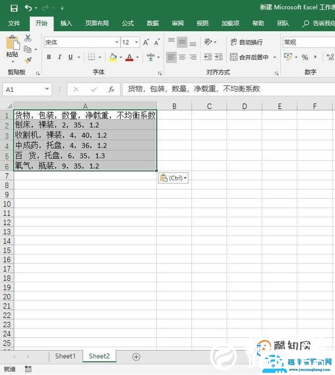Viewport: 335px width, 375px height.
Task: Click the Paste clipboard icon
Action: [x=12, y=43]
